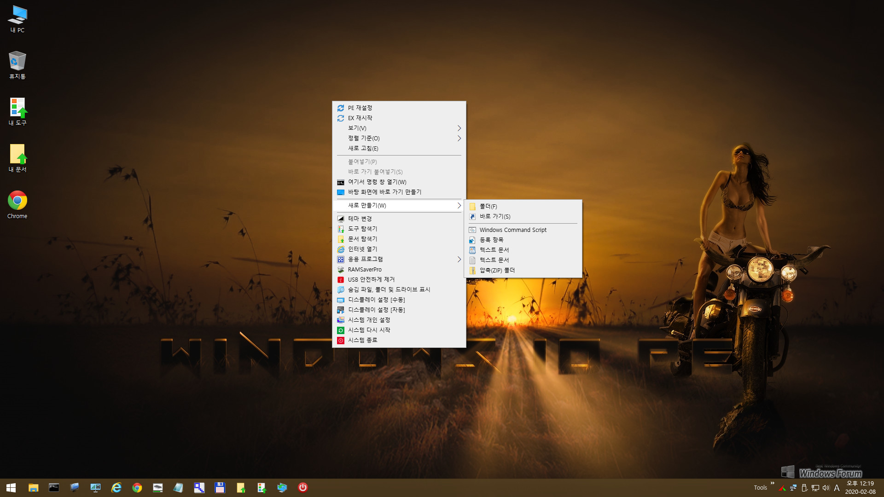
Task: Click the network sync icon in taskbar
Action: [282, 487]
